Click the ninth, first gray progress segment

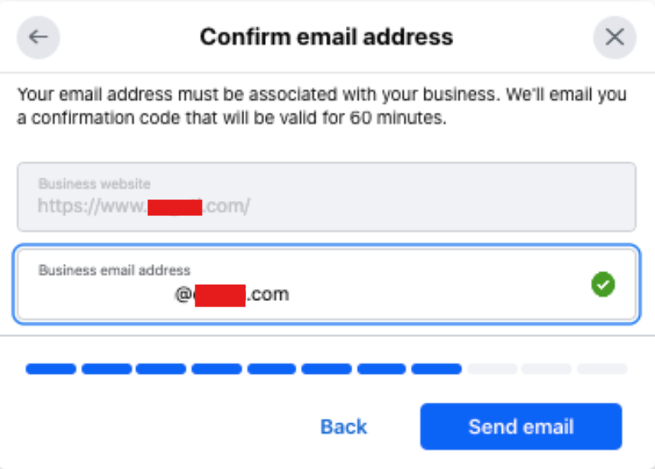coord(492,369)
